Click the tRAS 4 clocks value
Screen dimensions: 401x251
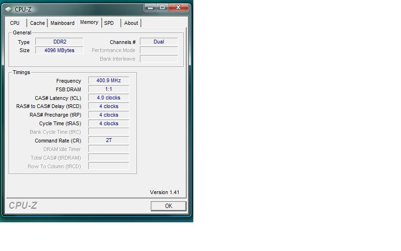(x=109, y=123)
